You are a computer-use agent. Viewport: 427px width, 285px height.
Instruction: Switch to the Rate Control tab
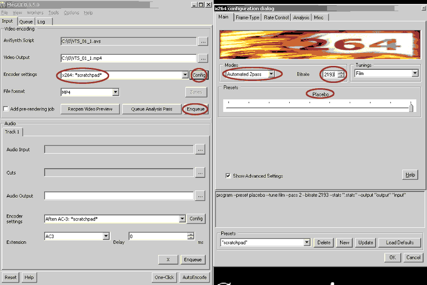(277, 17)
